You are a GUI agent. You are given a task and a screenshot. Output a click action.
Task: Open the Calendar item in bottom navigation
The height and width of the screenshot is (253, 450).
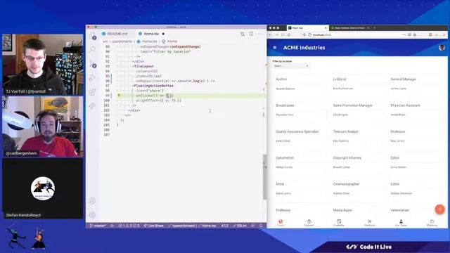[x=339, y=223]
